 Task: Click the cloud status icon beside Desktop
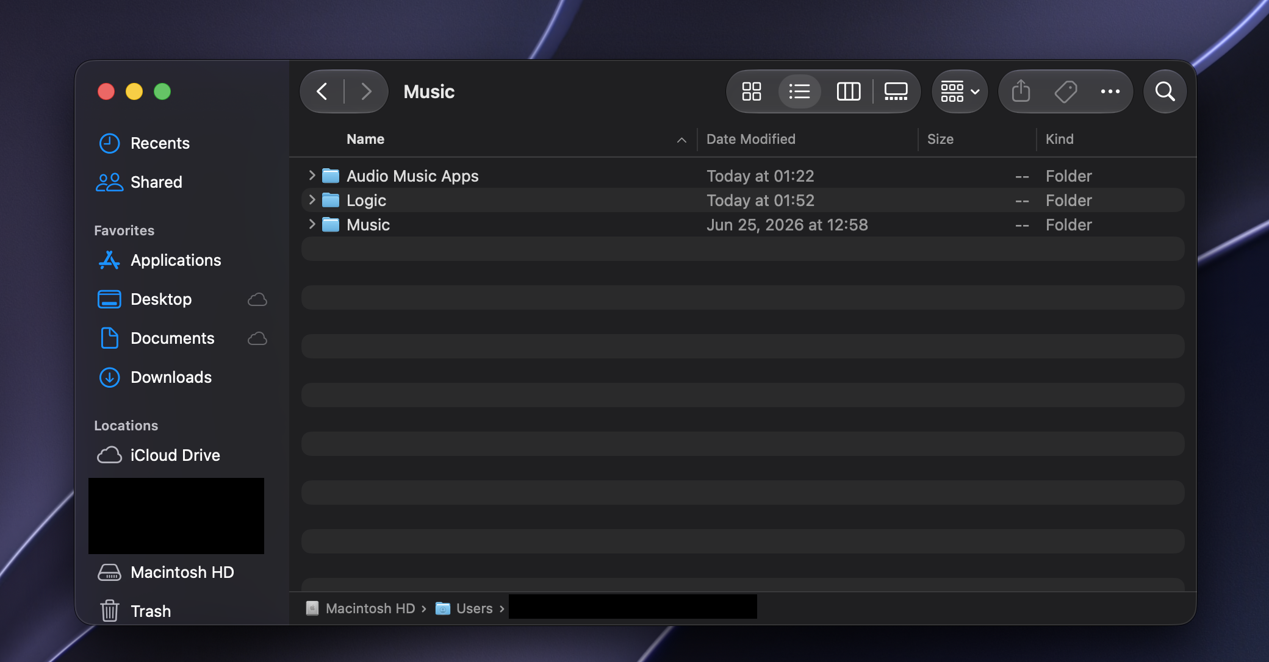click(257, 299)
